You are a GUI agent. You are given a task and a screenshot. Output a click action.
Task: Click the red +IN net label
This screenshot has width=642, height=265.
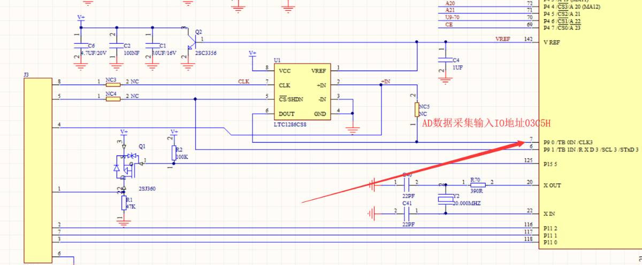(386, 81)
